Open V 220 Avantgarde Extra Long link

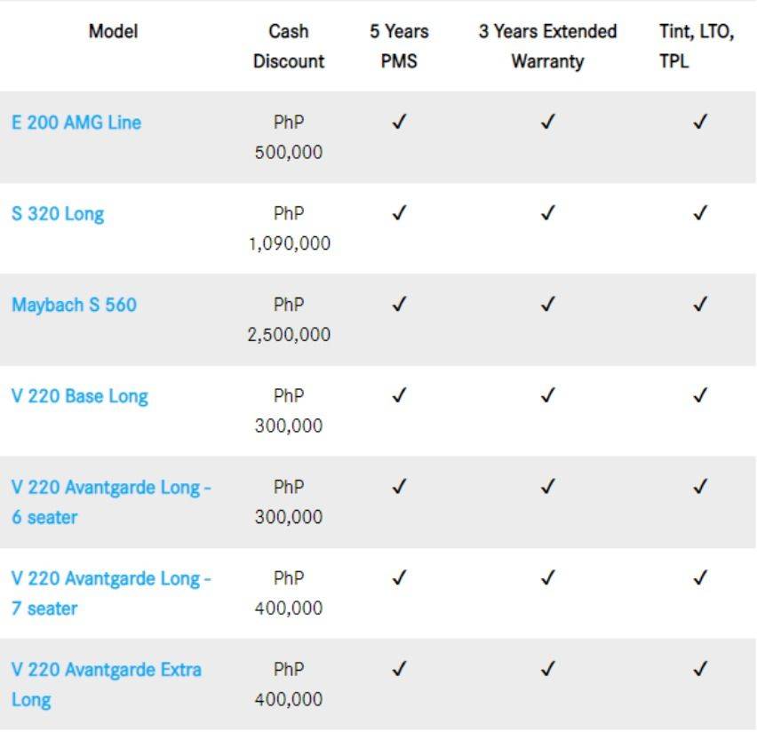107,685
